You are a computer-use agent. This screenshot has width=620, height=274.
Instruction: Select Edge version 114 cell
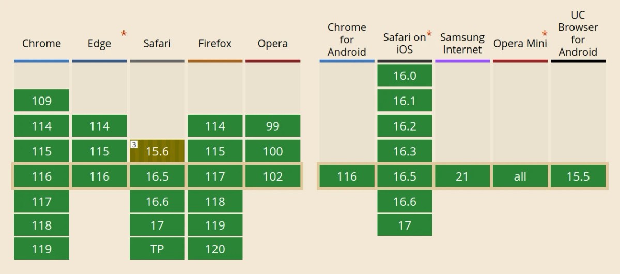point(99,126)
